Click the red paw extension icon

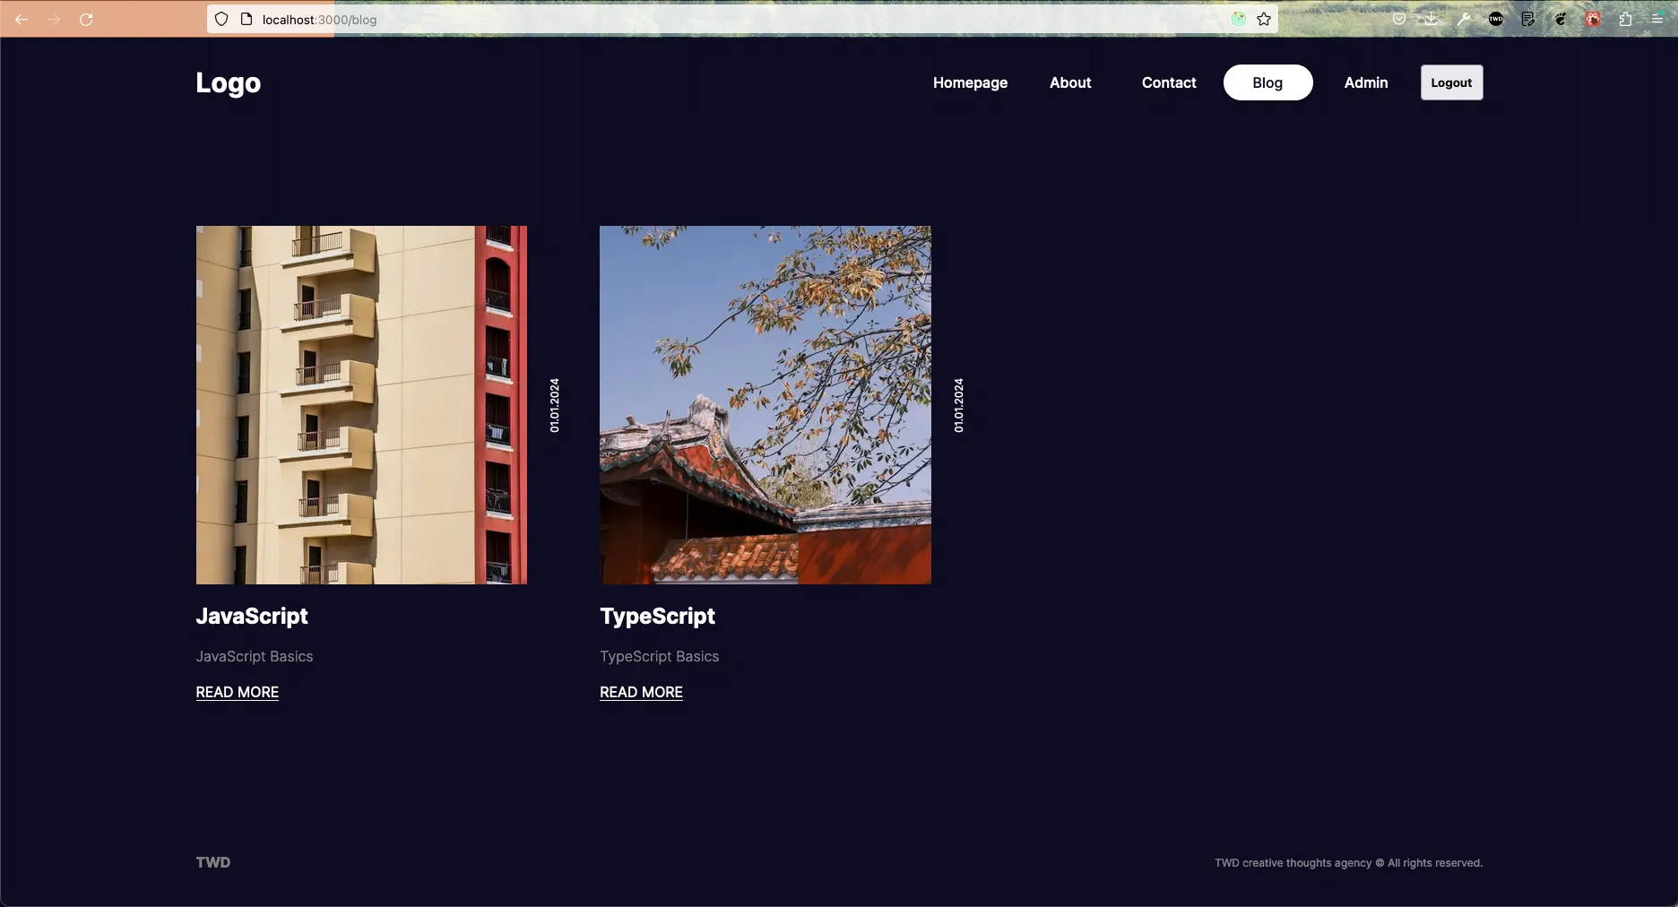coord(1593,19)
